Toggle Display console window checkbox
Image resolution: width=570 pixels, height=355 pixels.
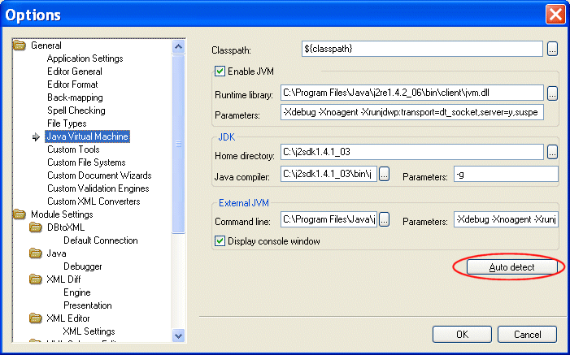pos(220,241)
